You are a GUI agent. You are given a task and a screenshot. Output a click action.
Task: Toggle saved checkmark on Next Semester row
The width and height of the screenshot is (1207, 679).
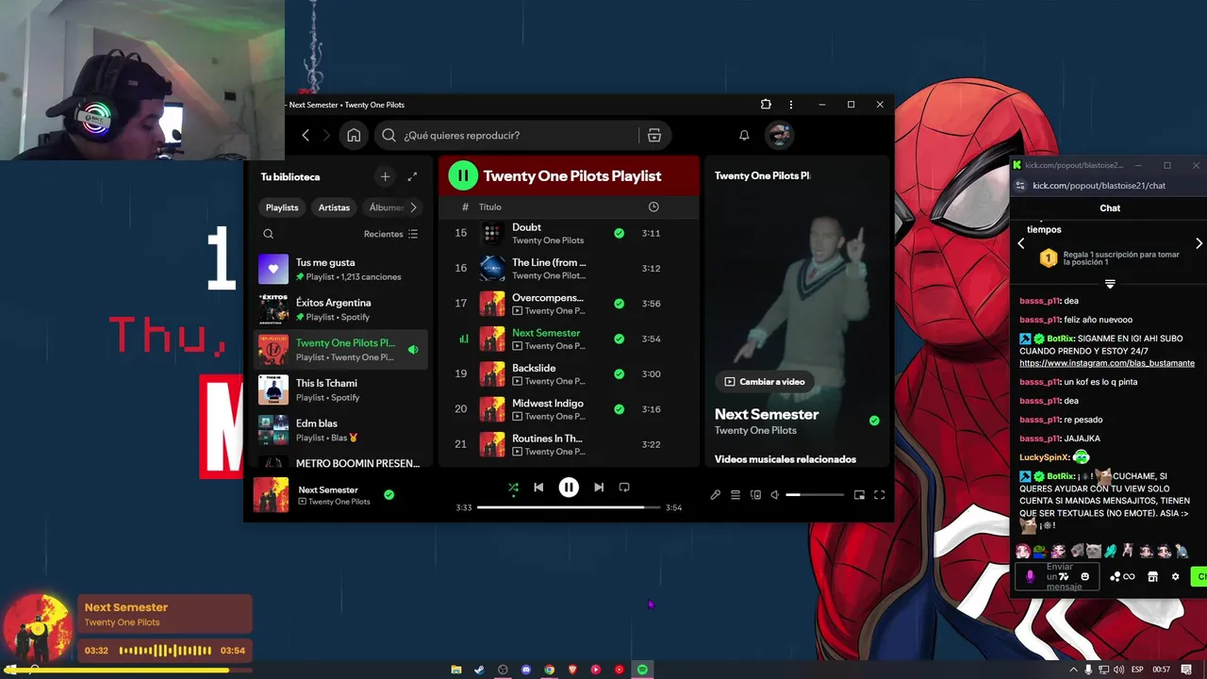[x=619, y=339]
